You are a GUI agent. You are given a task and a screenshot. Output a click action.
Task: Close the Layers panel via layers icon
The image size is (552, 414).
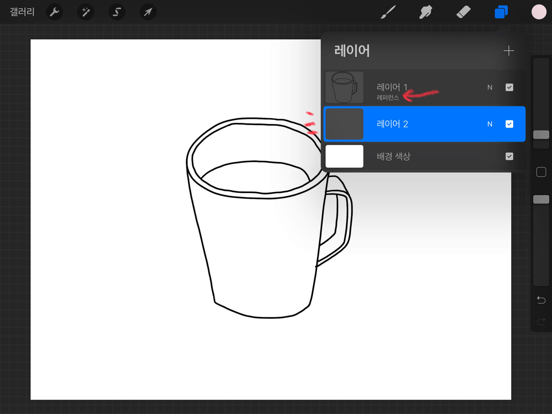(x=501, y=12)
